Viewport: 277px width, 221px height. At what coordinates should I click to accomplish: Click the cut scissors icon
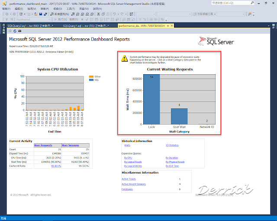[x=98, y=14]
